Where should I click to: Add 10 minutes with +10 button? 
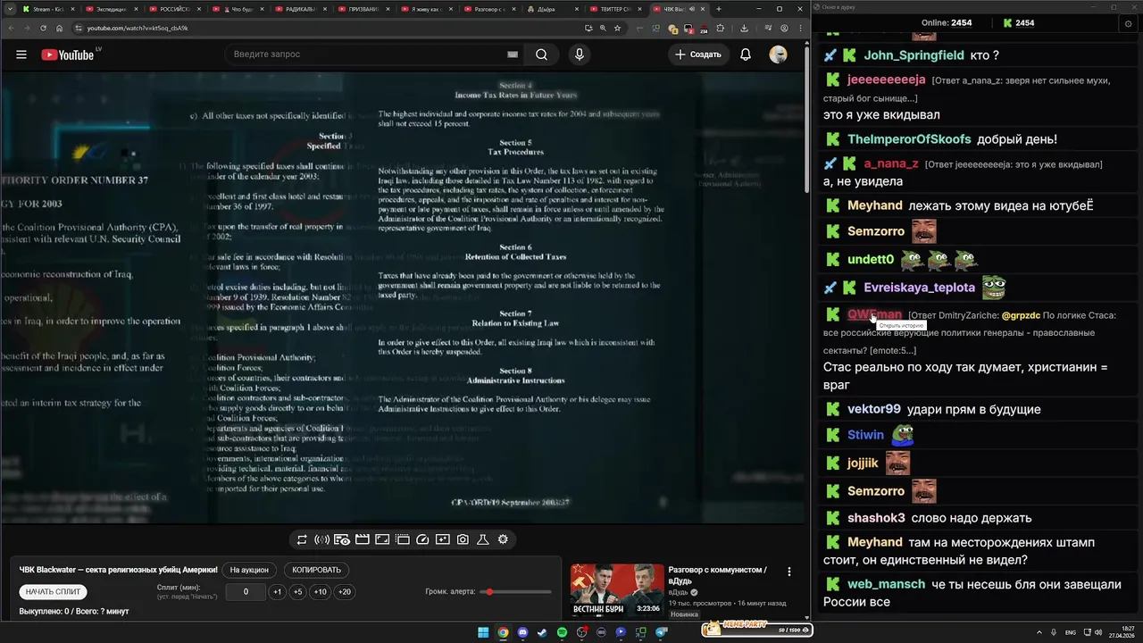point(320,591)
